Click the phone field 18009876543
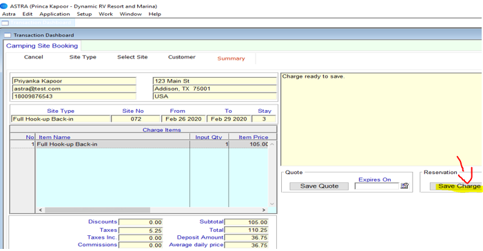Viewport: 483px width, 251px height. 74,96
